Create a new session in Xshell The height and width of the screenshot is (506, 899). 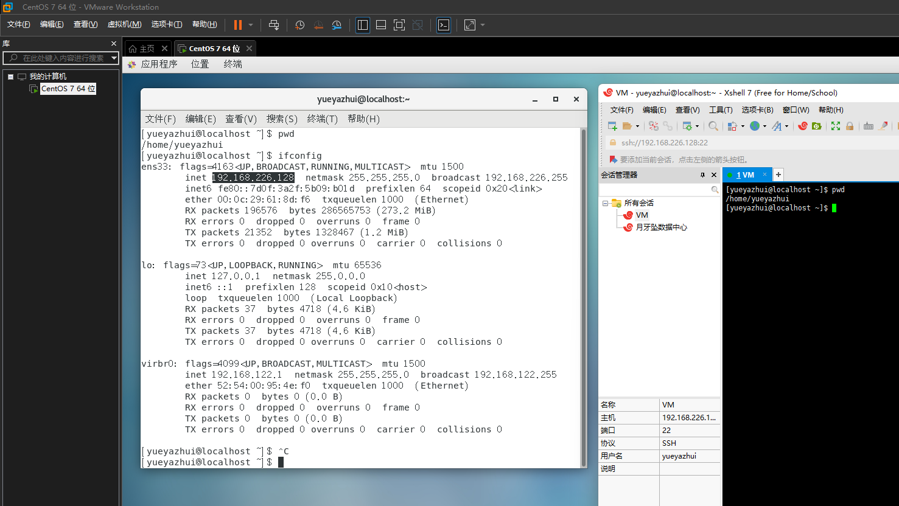click(x=611, y=126)
